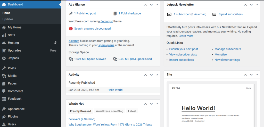Click the pin icon beside 1 Published post
The width and height of the screenshot is (264, 127).
pos(71,14)
